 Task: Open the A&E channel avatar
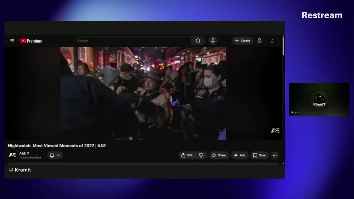pyautogui.click(x=12, y=155)
